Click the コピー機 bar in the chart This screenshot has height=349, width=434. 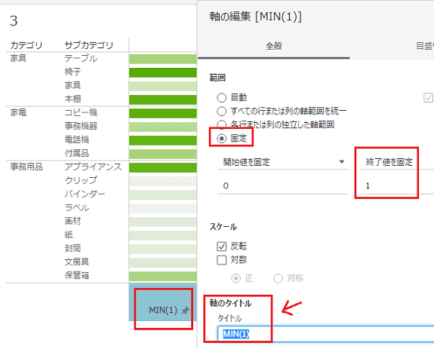coord(163,113)
